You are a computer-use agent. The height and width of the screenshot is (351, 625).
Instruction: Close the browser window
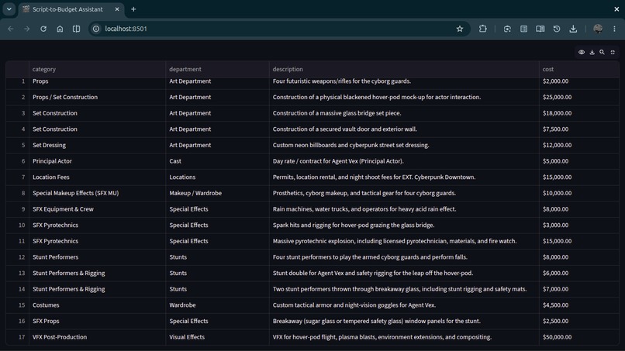(616, 9)
